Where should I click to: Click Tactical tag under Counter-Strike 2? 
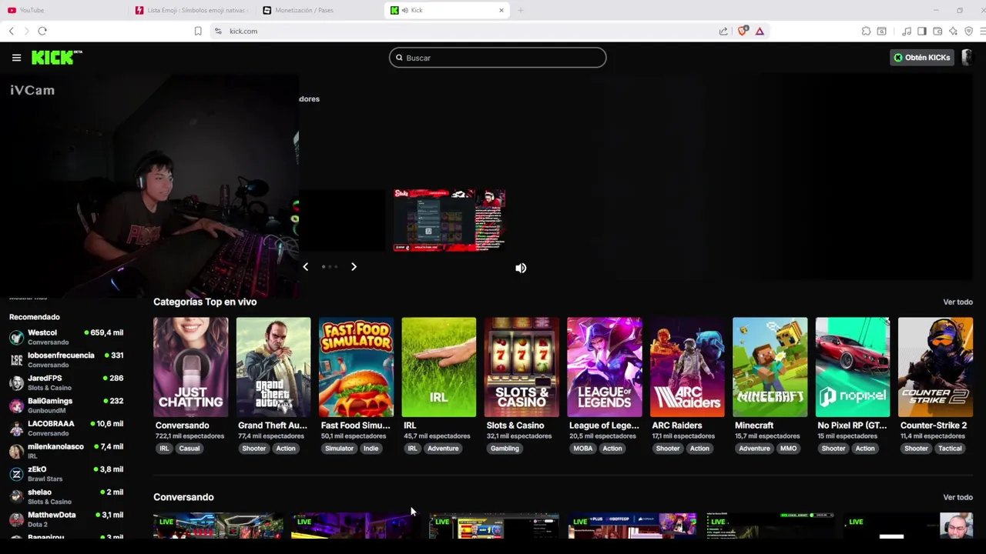(950, 449)
